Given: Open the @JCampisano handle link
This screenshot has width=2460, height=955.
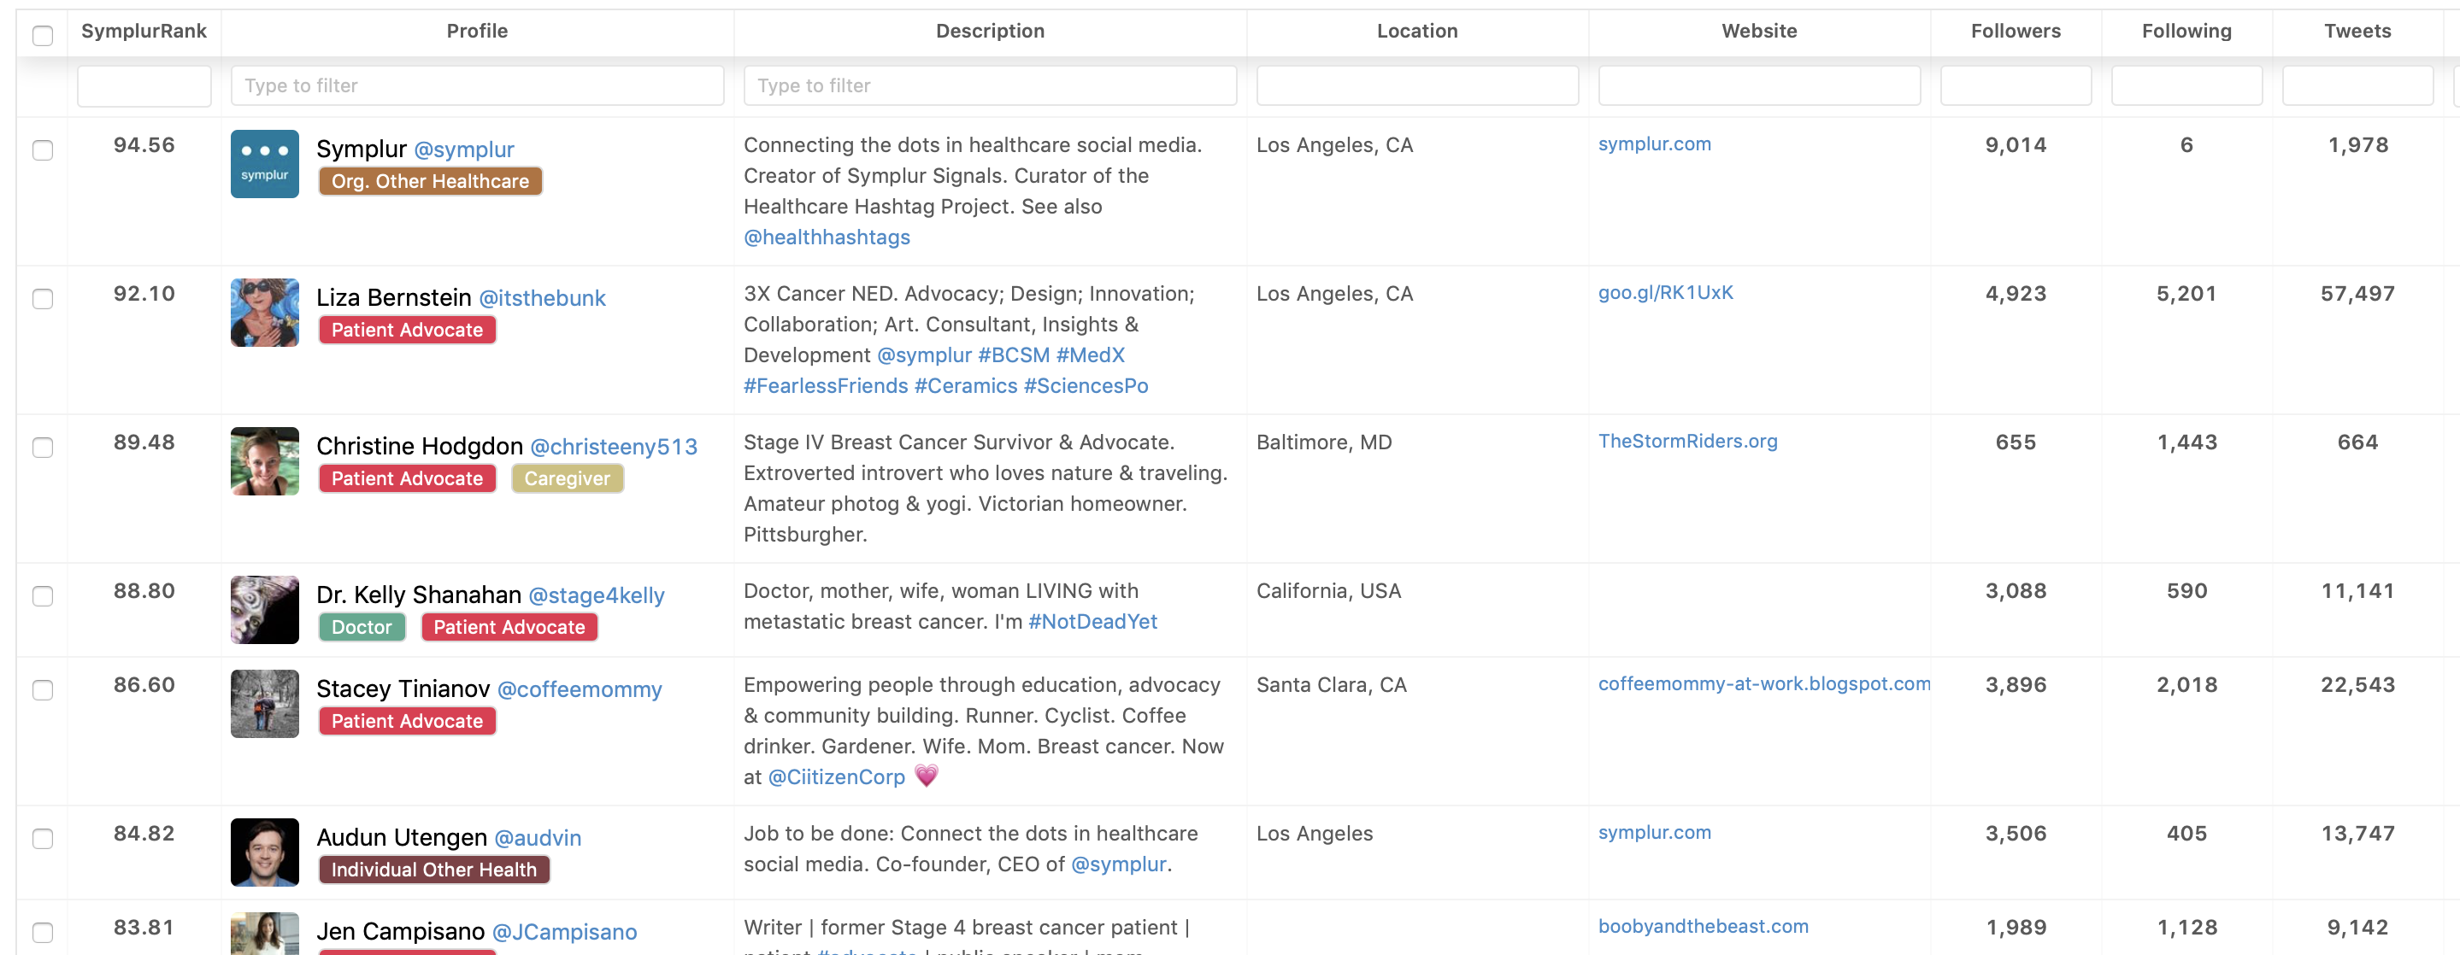Looking at the screenshot, I should 564,932.
